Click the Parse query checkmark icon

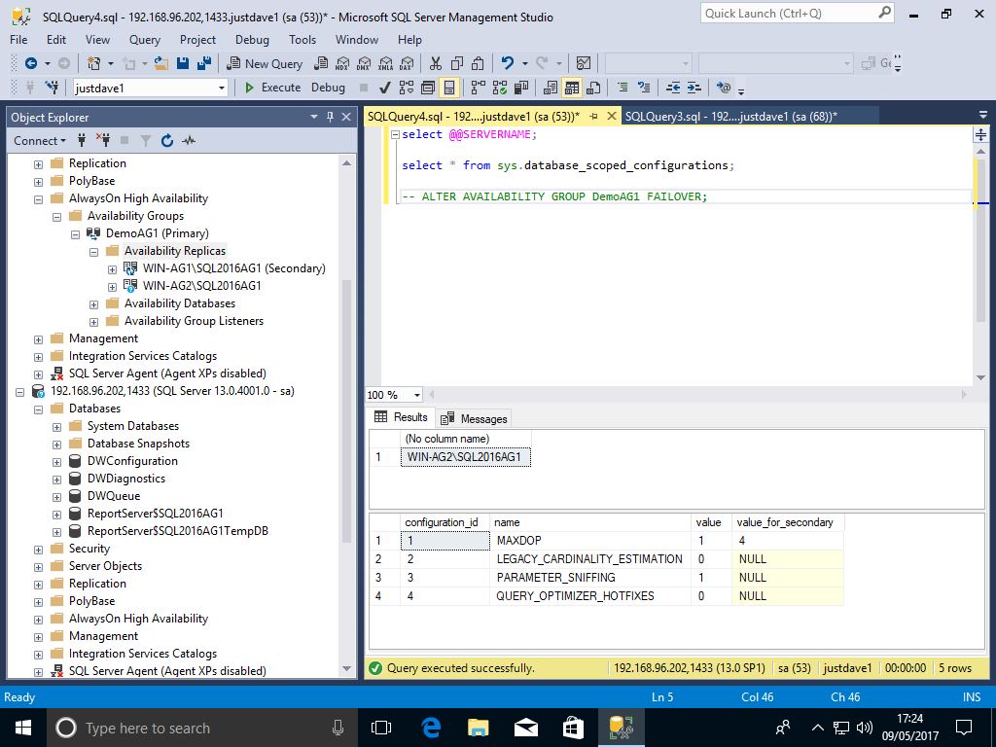point(385,88)
